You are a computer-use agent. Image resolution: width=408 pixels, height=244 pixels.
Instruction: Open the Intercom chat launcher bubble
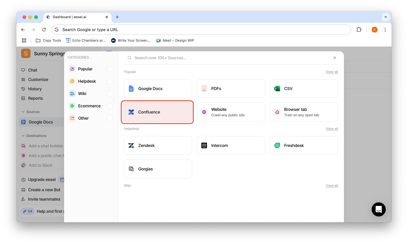point(379,209)
